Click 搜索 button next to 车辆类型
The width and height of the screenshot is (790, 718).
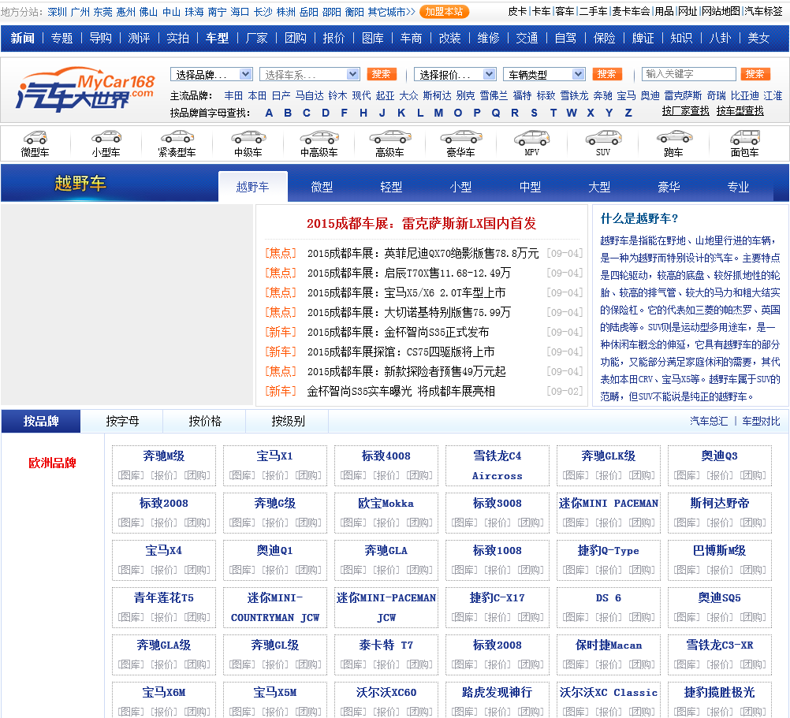(606, 74)
